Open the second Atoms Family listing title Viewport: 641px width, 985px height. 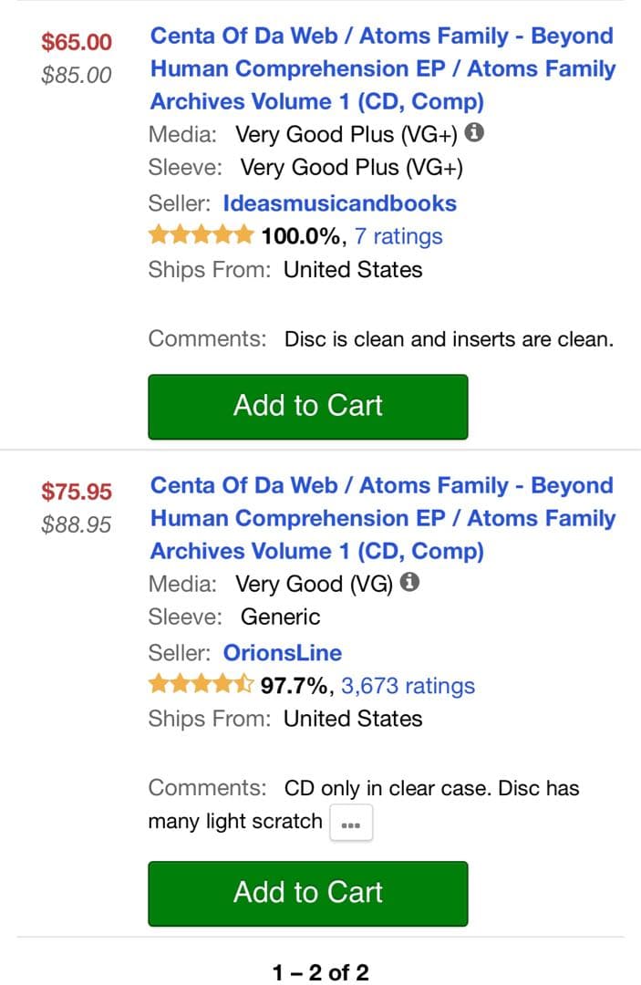[x=383, y=518]
